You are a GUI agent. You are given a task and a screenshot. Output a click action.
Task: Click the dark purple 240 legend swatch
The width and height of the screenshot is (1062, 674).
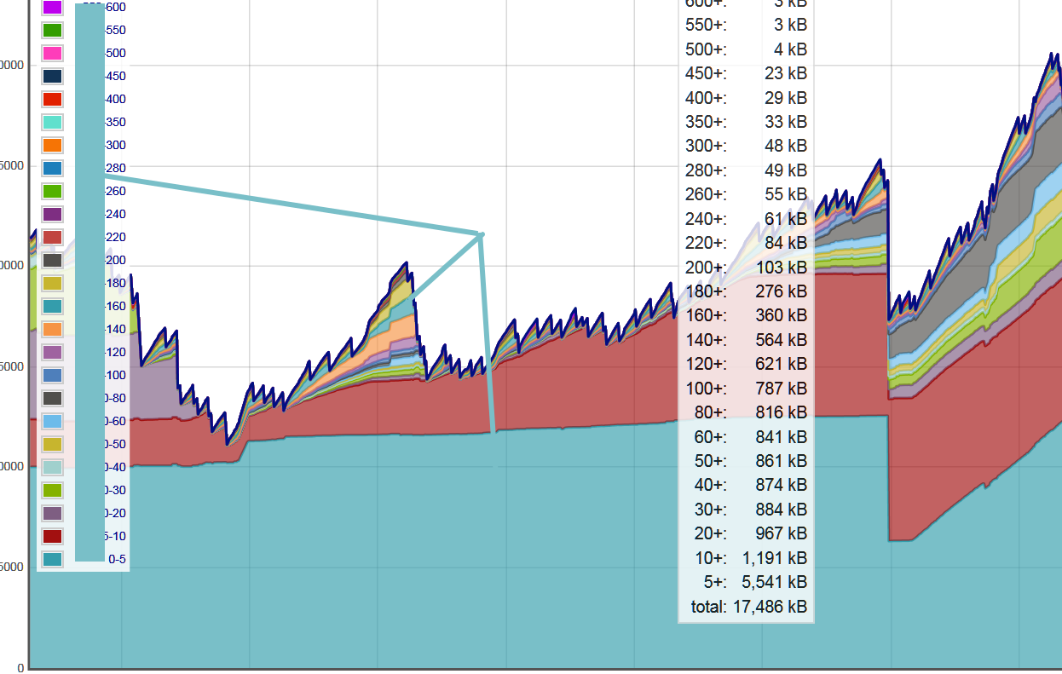tap(52, 215)
